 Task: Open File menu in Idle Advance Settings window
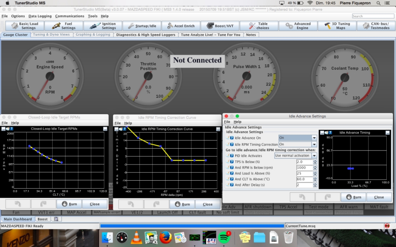coord(227,122)
